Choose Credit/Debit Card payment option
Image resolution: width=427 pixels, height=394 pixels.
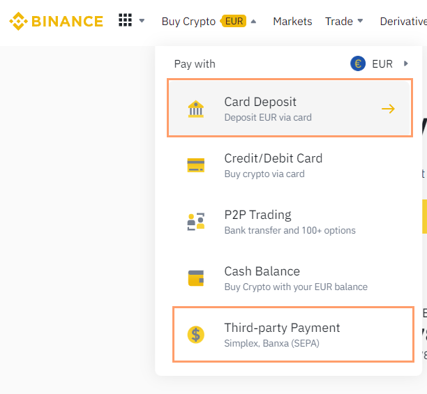tap(273, 165)
